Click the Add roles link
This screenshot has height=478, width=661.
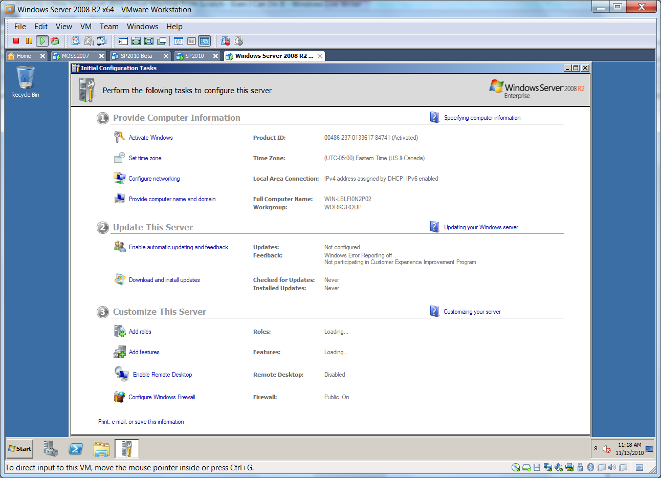[x=140, y=332]
